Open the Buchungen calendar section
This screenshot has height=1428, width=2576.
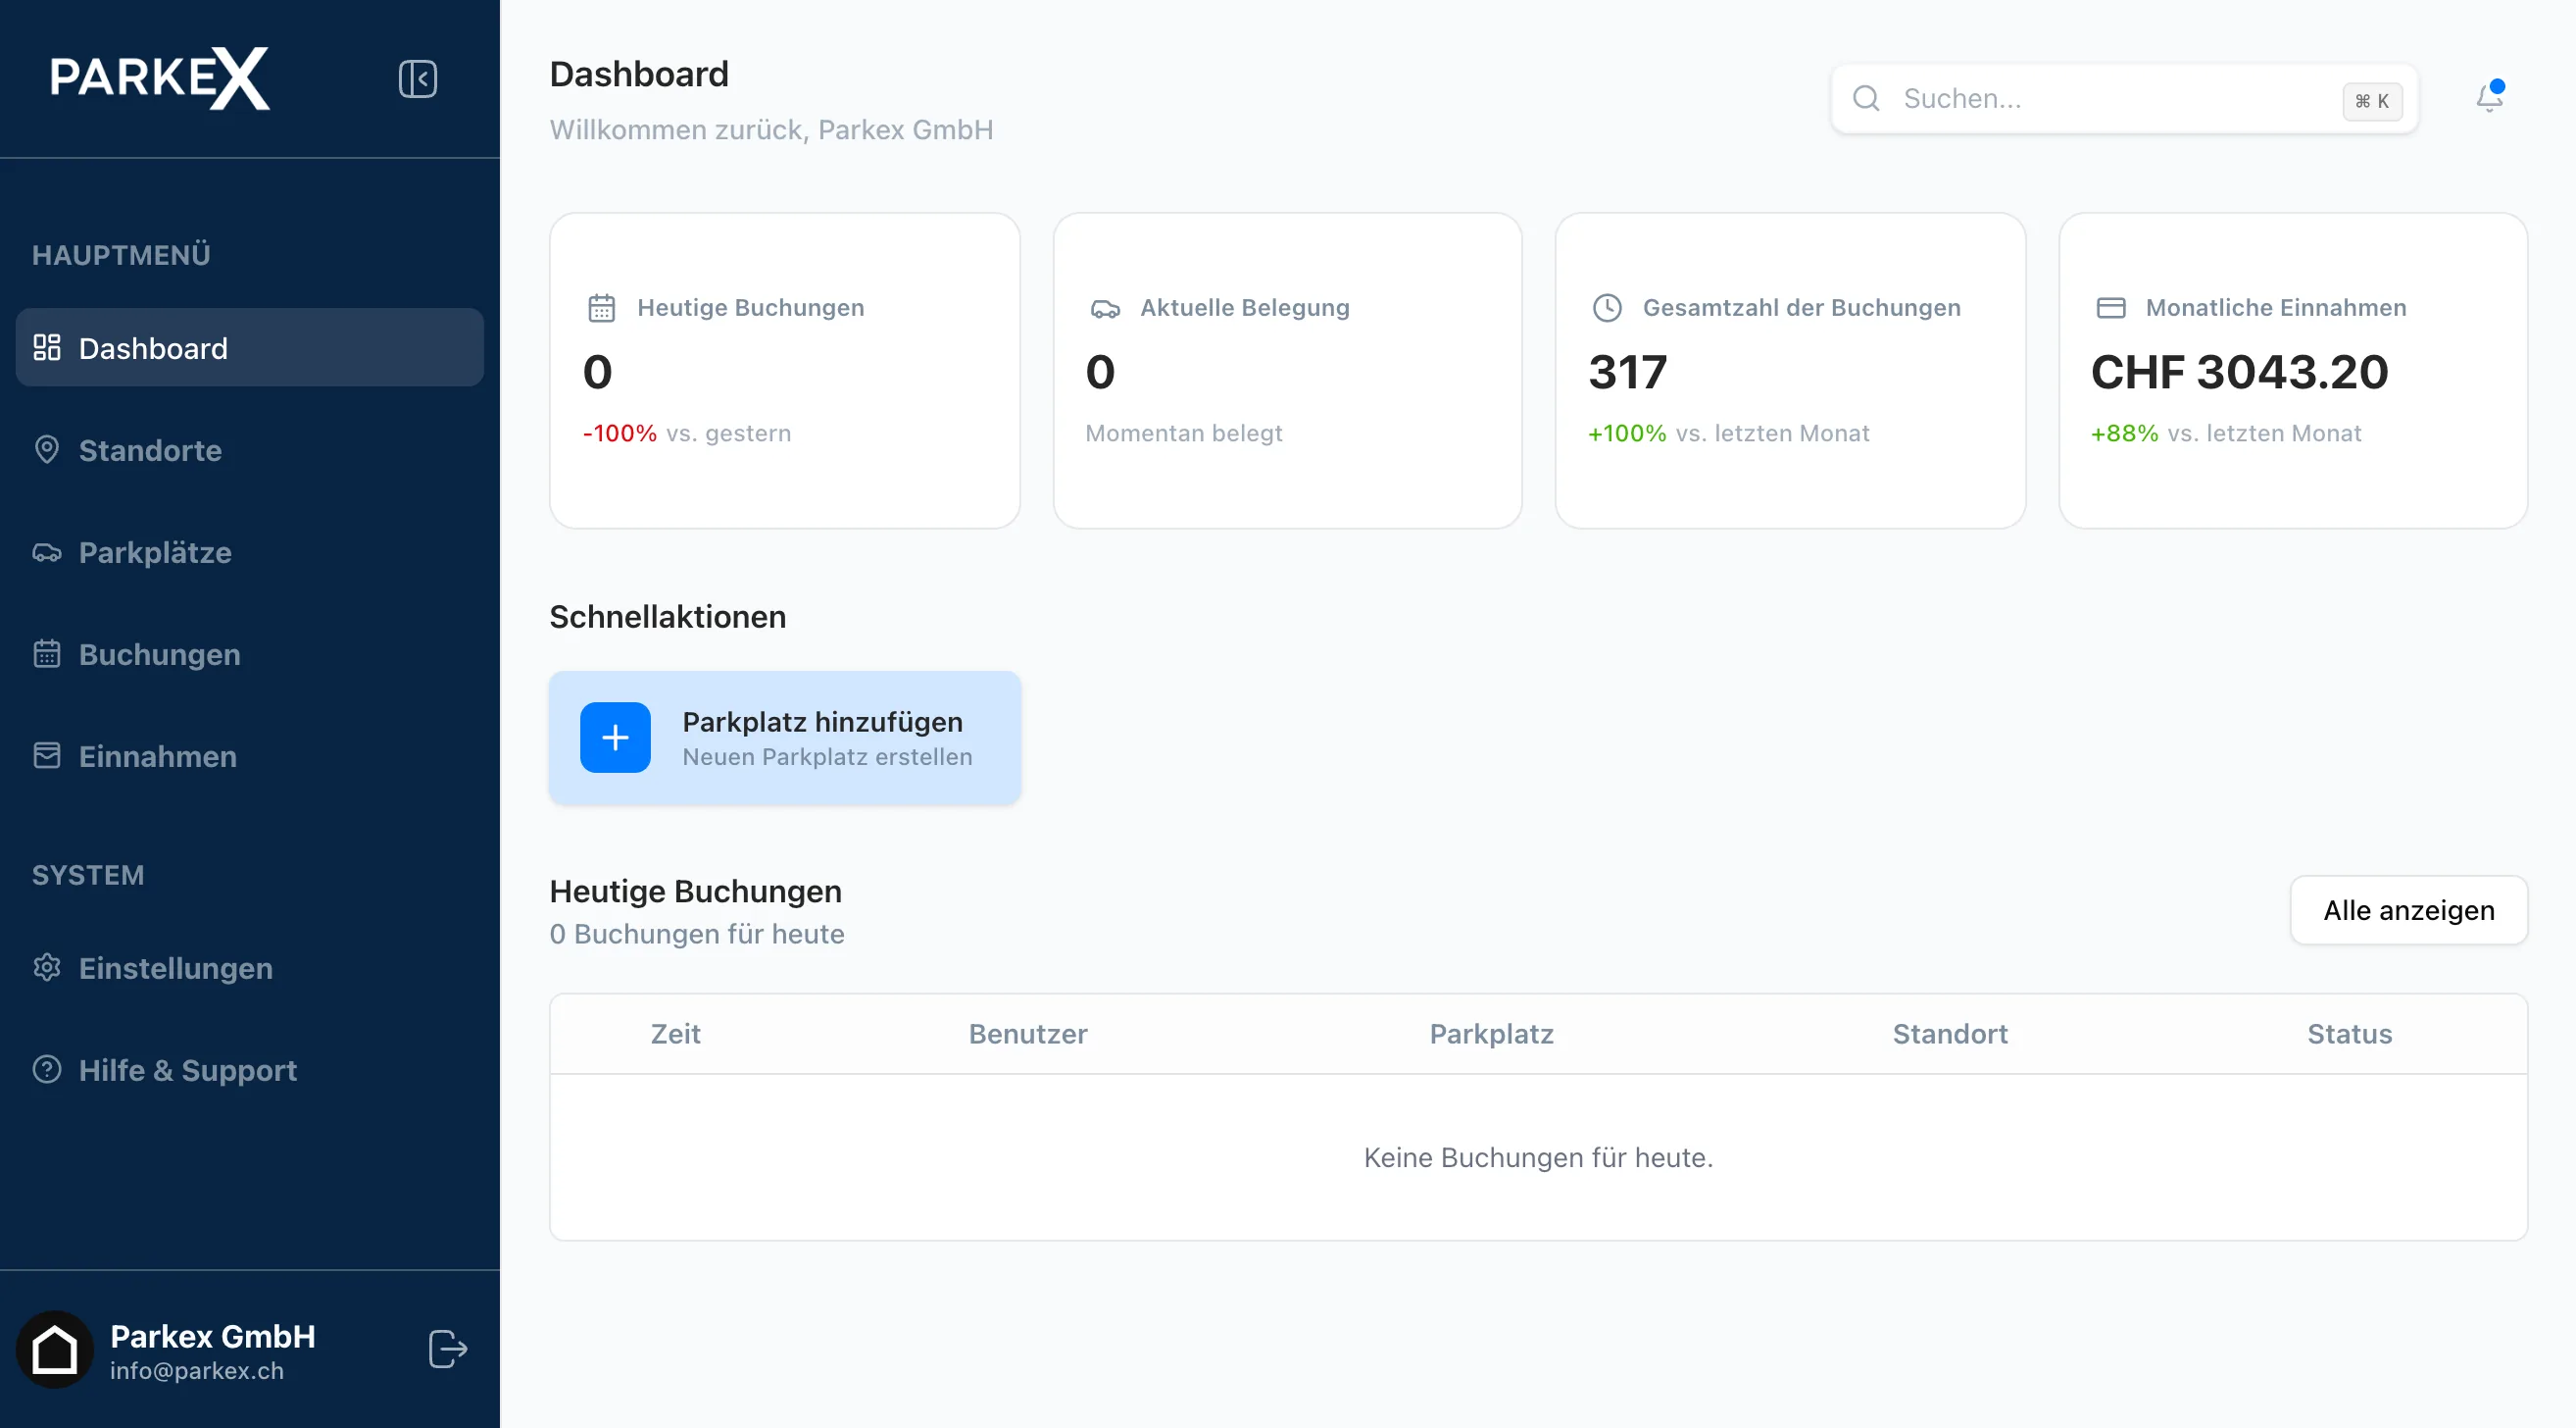coord(158,654)
